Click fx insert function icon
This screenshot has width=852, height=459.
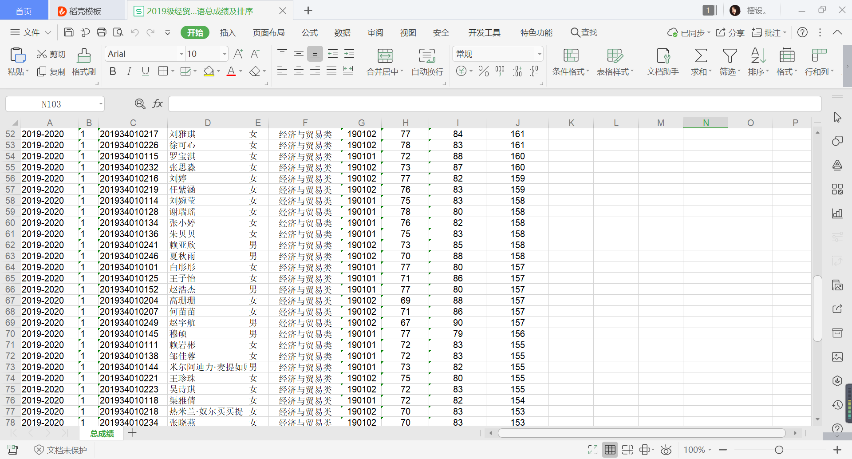coord(158,104)
